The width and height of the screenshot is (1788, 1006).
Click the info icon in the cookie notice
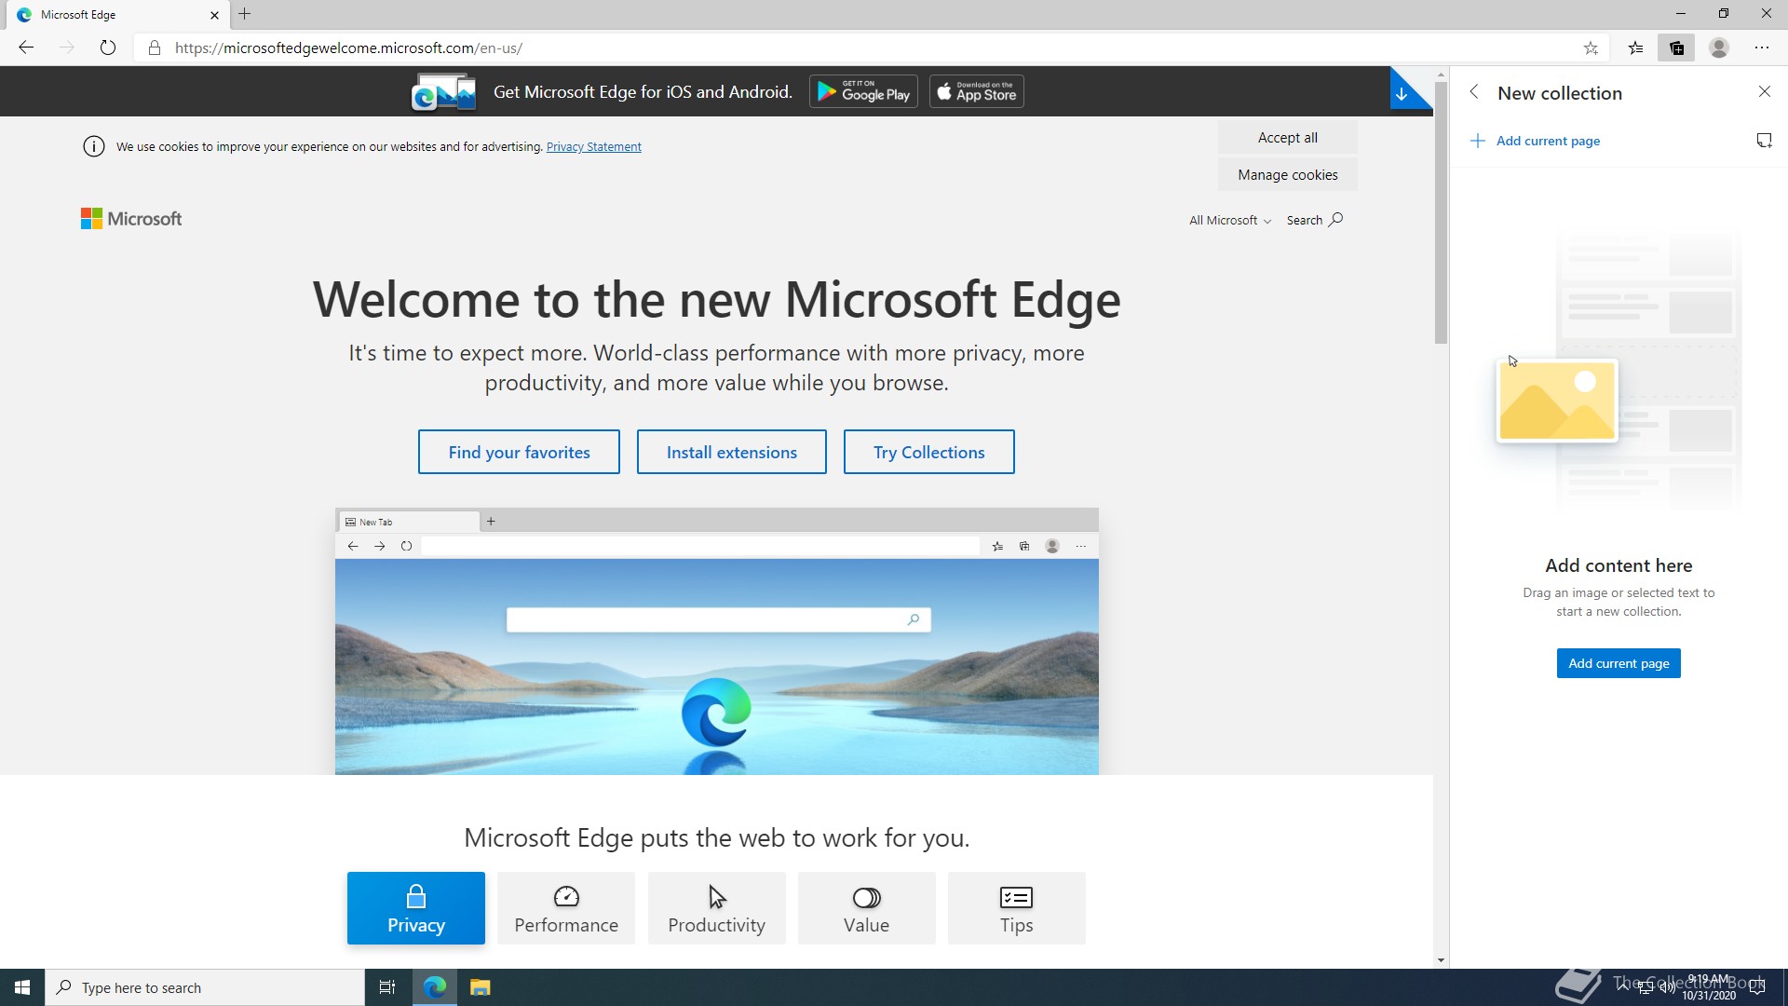[94, 146]
